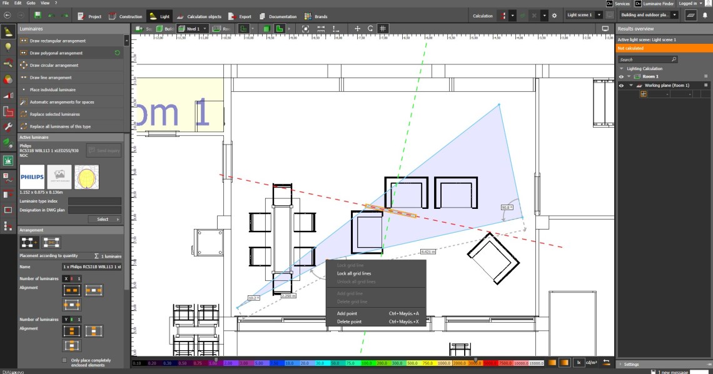This screenshot has width=713, height=374.
Task: Click the Save project icon
Action: [38, 16]
